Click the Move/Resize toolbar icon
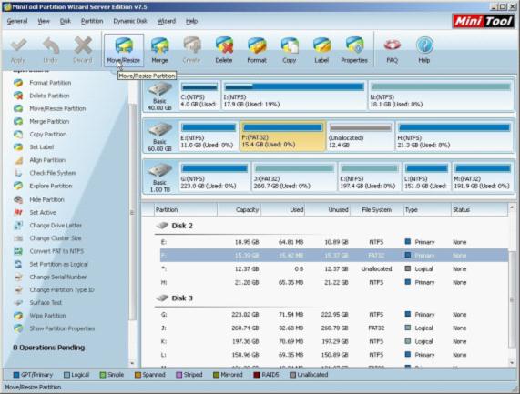The image size is (520, 394). (124, 50)
